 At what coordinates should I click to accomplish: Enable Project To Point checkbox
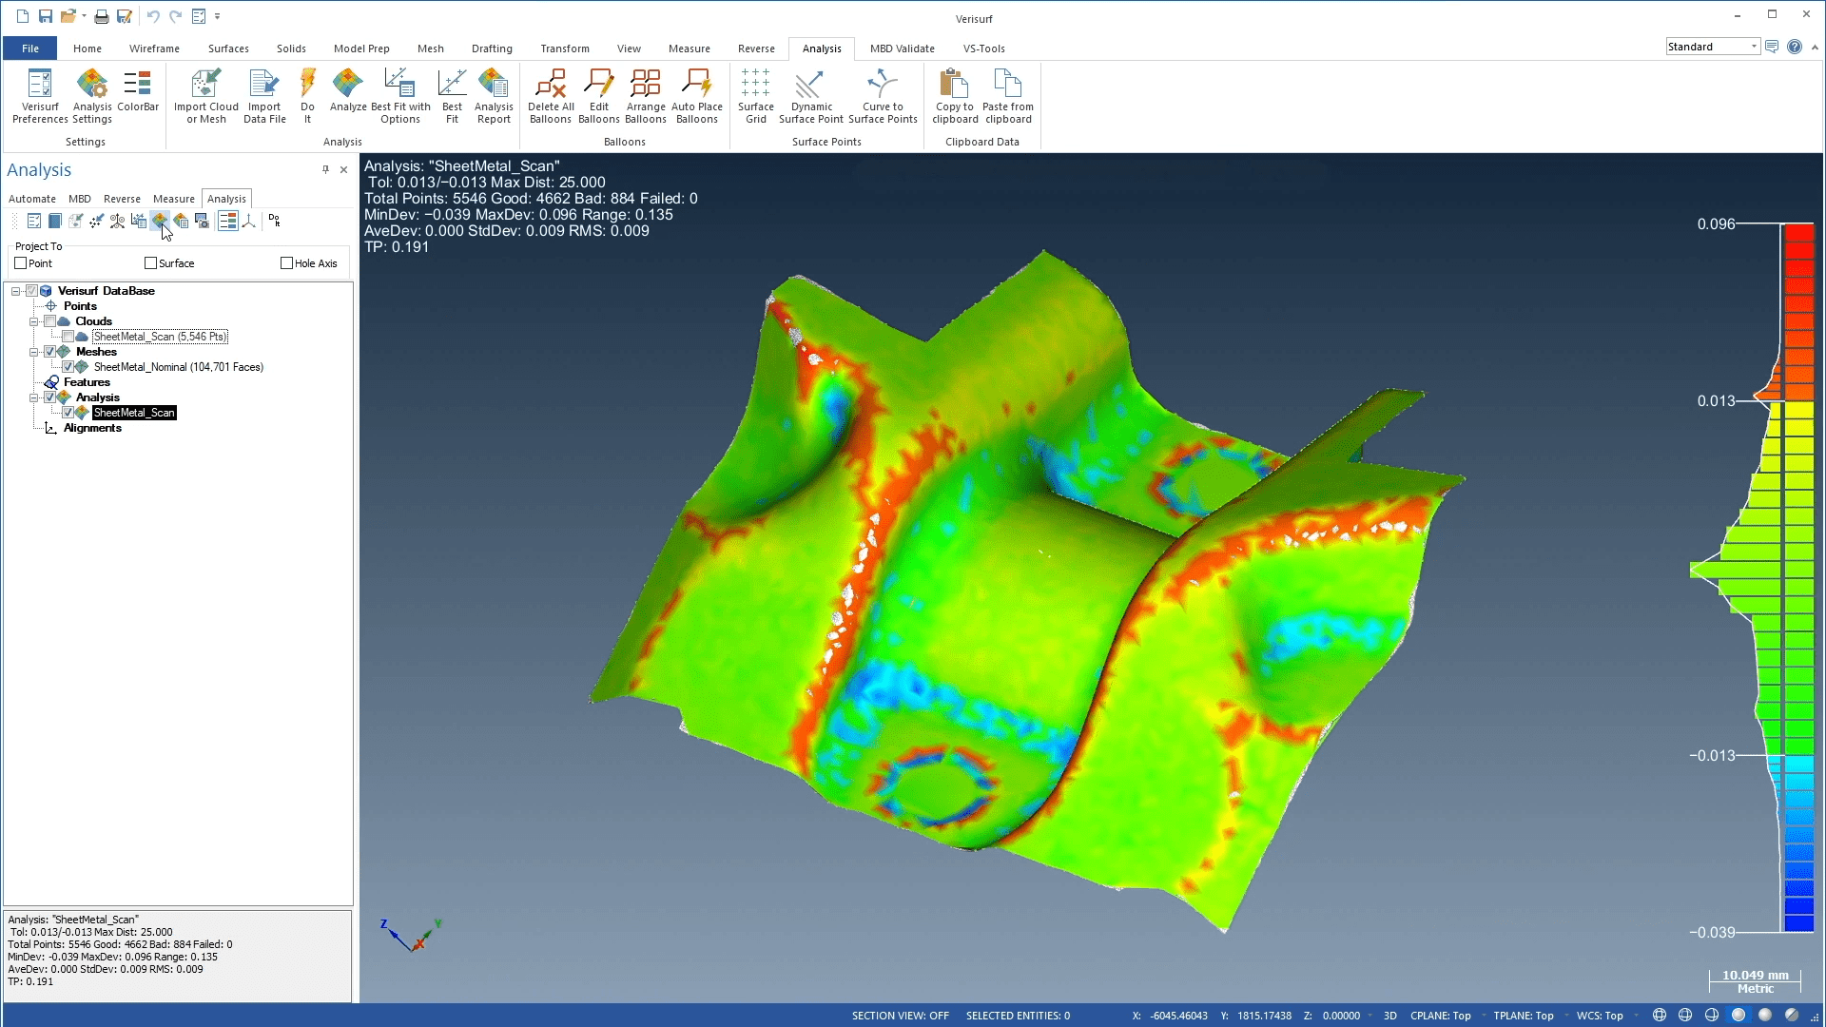[x=21, y=263]
